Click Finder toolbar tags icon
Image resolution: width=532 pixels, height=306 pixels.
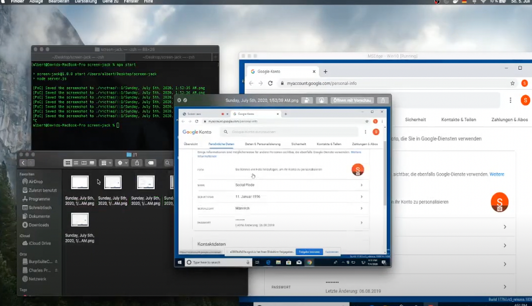[151, 163]
